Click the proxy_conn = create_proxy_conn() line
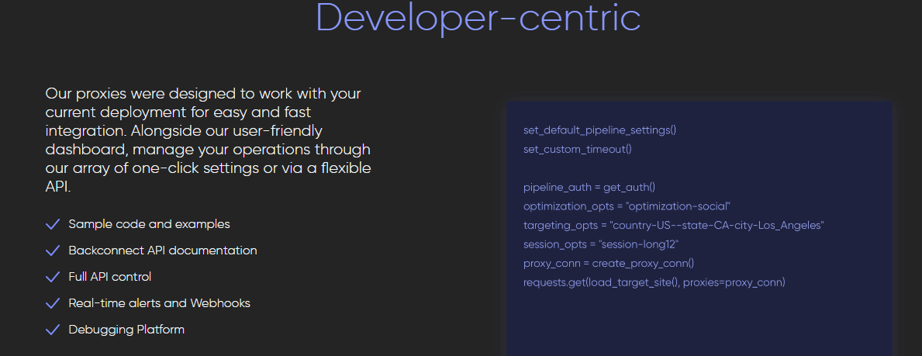 [608, 263]
